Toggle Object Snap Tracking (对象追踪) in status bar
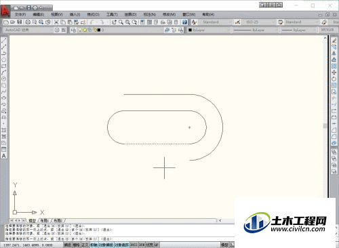Image resolution: width=339 pixels, height=248 pixels. pos(121,245)
